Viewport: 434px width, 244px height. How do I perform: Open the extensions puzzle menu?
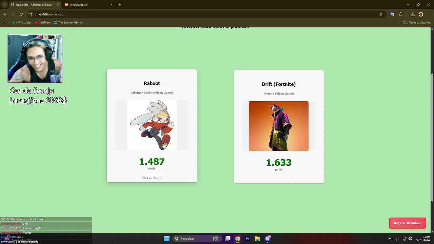400,14
